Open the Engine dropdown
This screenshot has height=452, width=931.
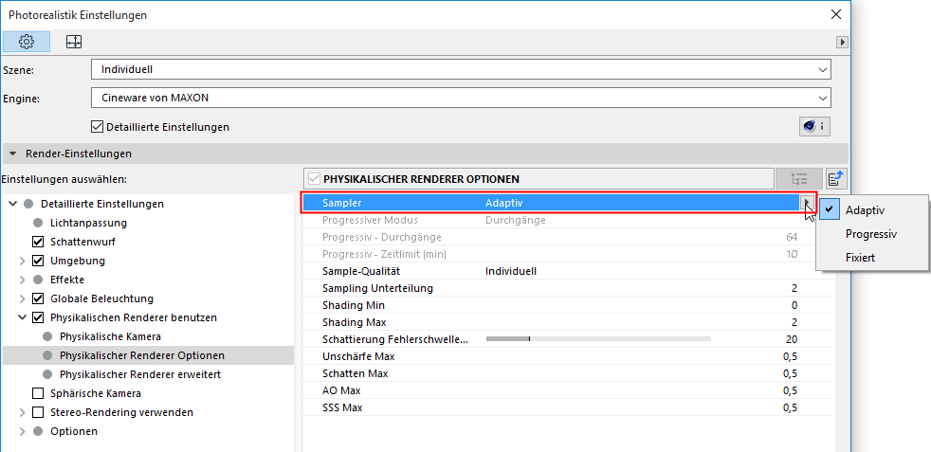point(461,98)
